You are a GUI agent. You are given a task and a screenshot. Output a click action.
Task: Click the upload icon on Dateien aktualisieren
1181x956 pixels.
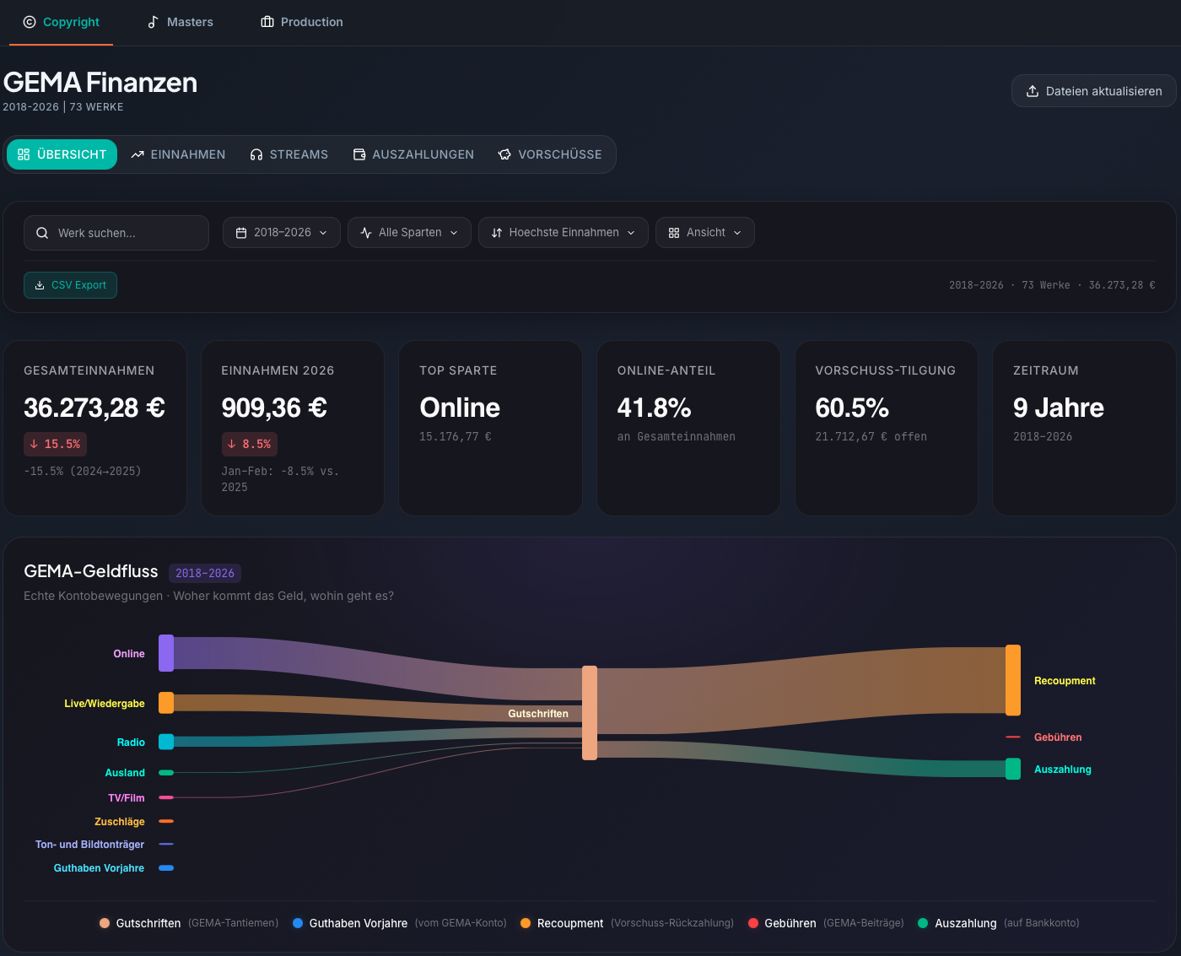coord(1031,90)
